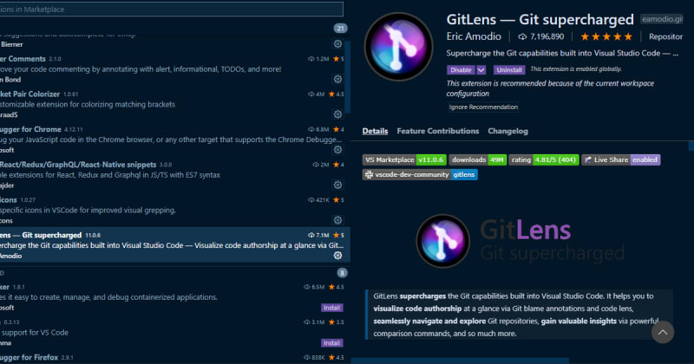Expand the Disable dropdown arrow
This screenshot has height=364, width=694.
coord(481,69)
